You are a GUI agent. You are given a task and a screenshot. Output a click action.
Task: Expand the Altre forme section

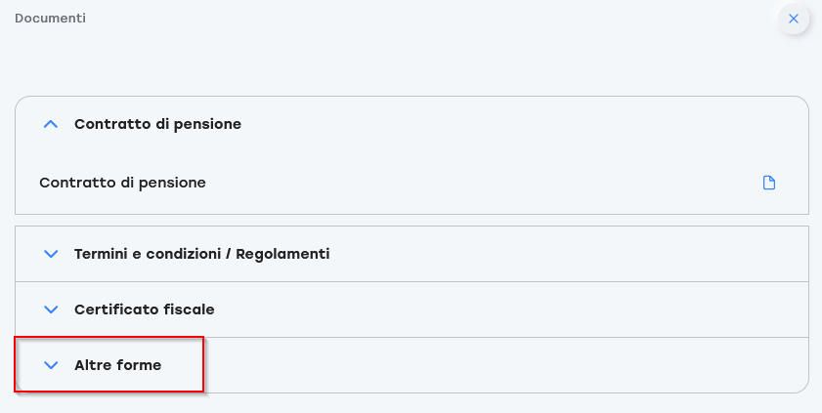[117, 365]
